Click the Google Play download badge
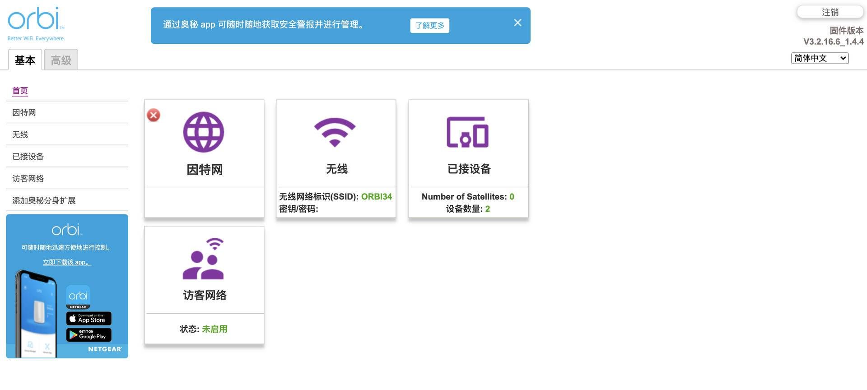This screenshot has width=867, height=390. pyautogui.click(x=89, y=335)
